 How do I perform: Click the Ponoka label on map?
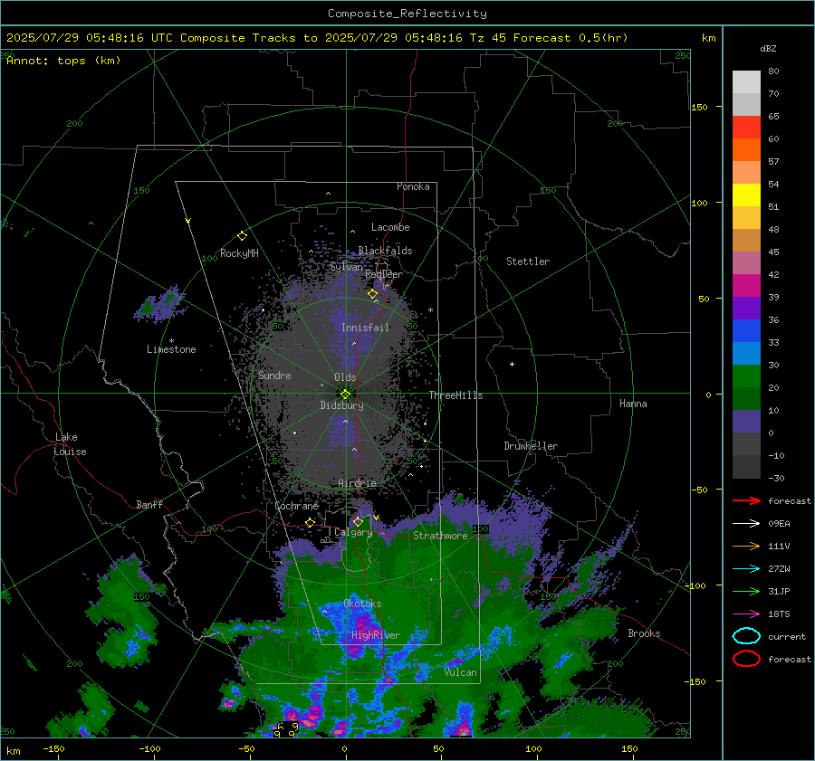pos(413,187)
